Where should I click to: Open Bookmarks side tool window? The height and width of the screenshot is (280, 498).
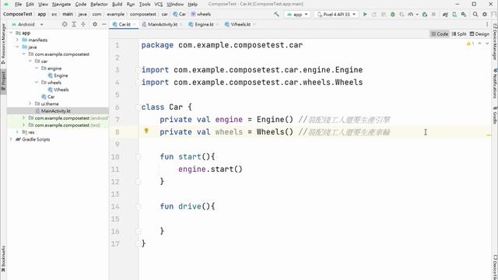click(3, 259)
